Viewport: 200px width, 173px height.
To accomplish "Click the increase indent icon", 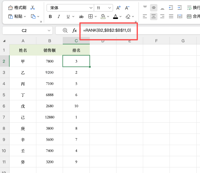I will pyautogui.click(x=180, y=8).
